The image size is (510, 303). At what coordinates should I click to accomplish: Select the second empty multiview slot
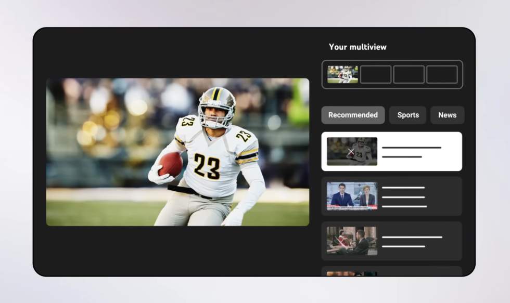376,74
